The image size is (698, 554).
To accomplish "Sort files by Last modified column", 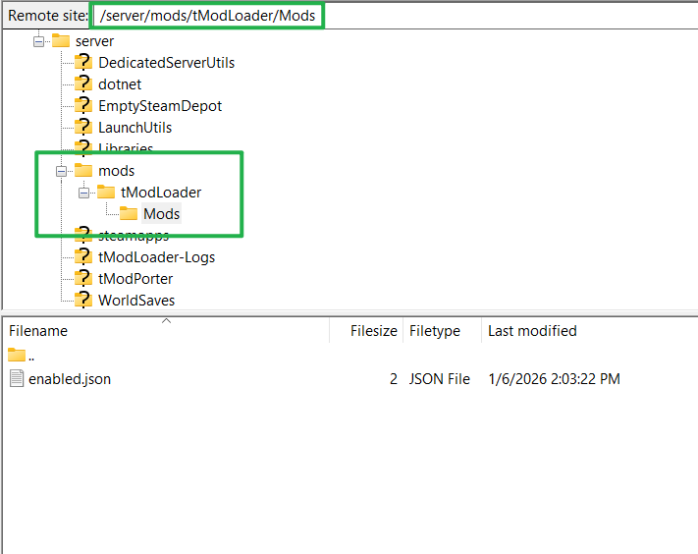I will 532,331.
